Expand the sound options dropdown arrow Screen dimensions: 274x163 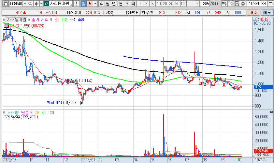(x=41, y=4)
